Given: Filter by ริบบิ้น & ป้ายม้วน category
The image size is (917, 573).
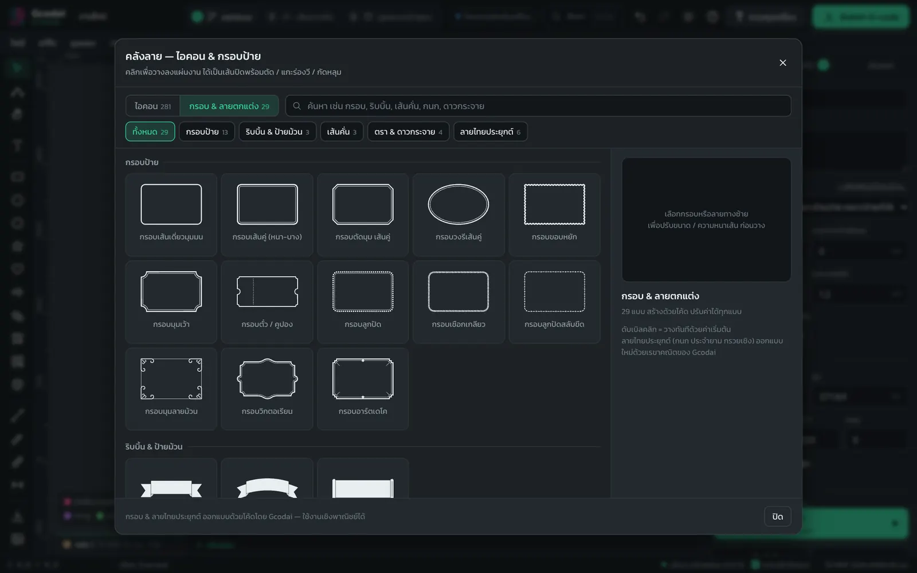Looking at the screenshot, I should coord(277,132).
